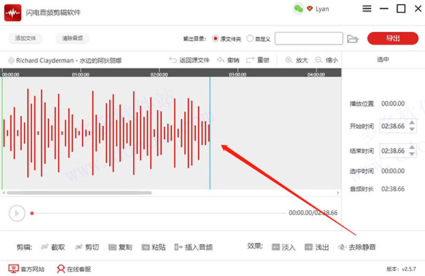425x276 pixels.
Task: Click the folder browse icon
Action: click(352, 39)
